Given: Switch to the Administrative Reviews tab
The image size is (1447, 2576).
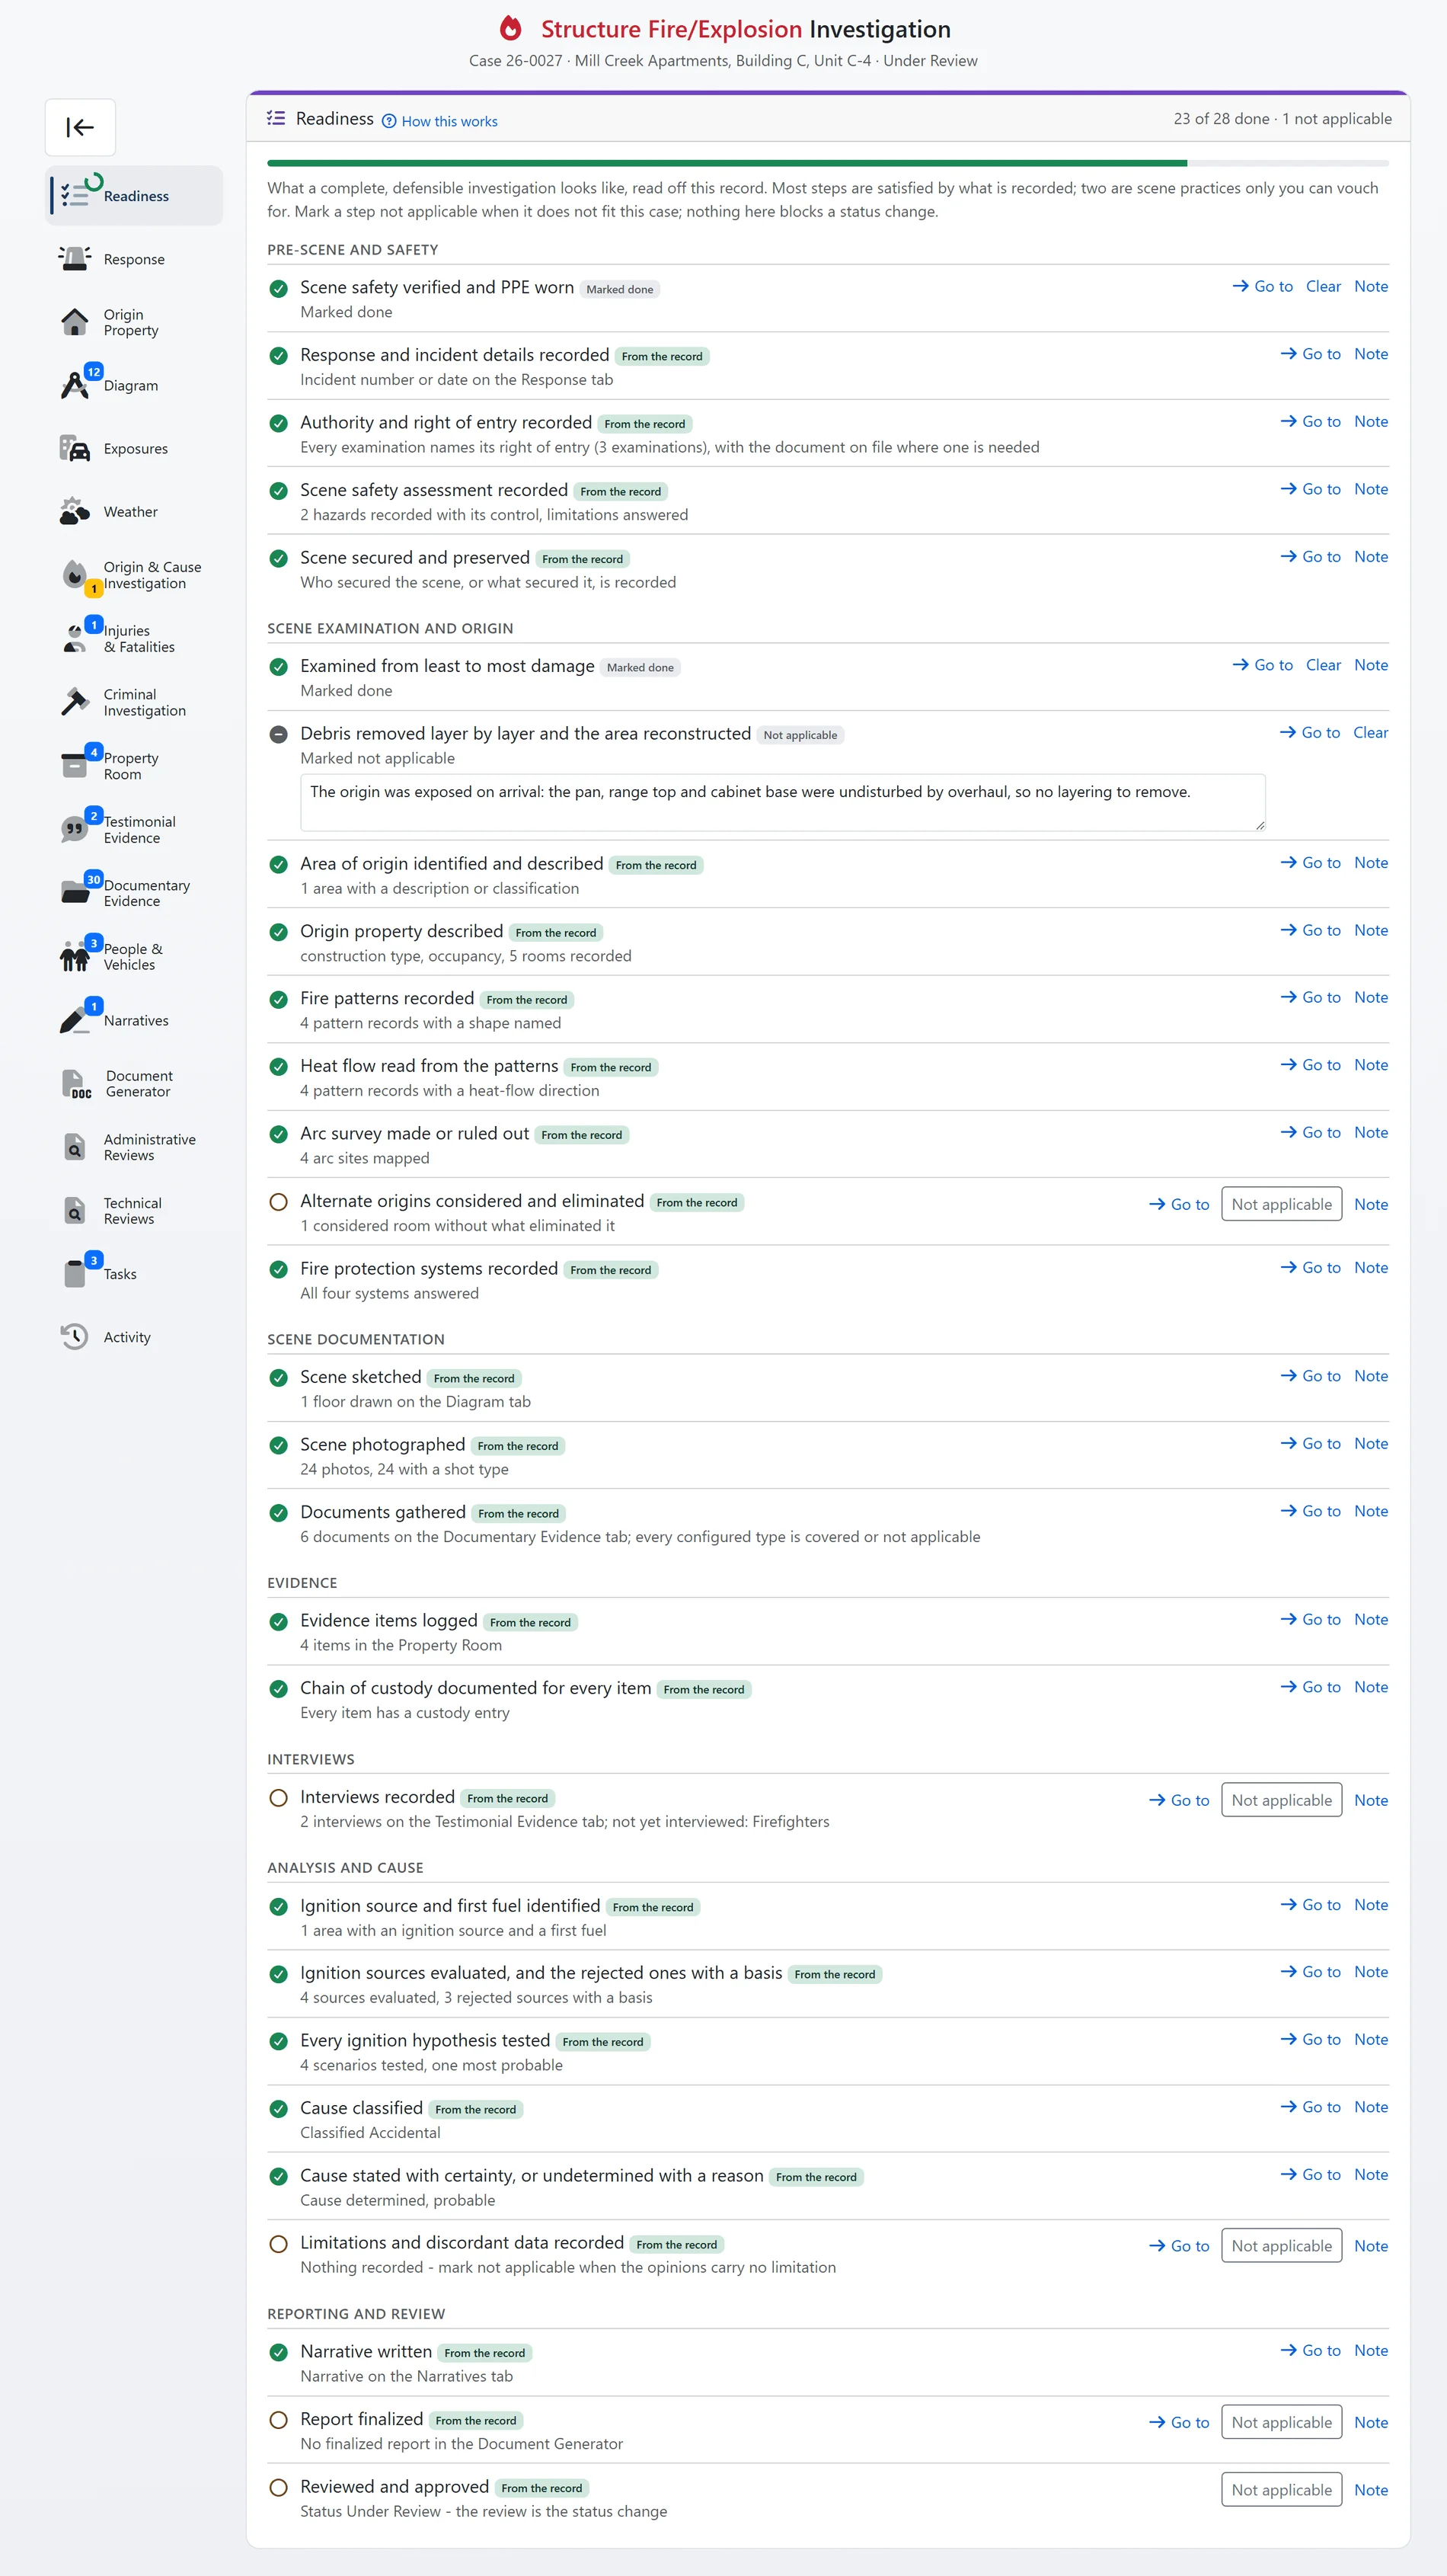Looking at the screenshot, I should click(136, 1147).
